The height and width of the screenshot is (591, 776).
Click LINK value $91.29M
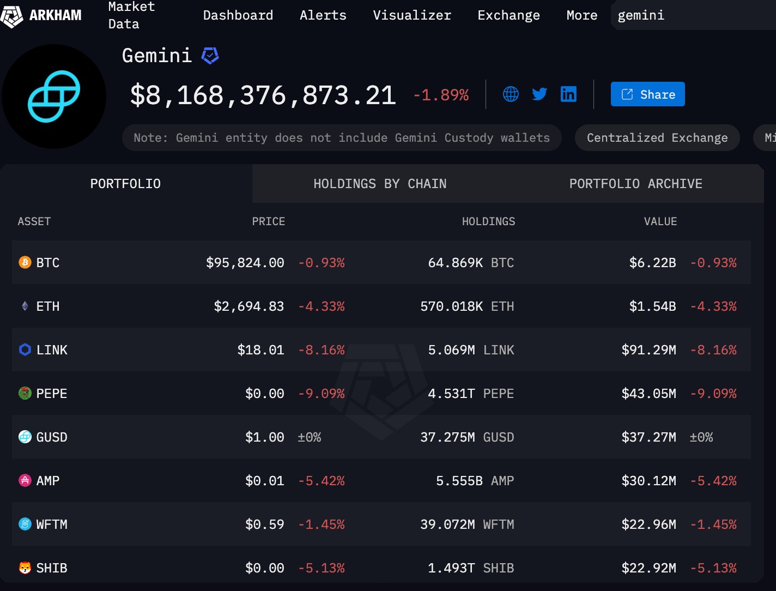[649, 350]
